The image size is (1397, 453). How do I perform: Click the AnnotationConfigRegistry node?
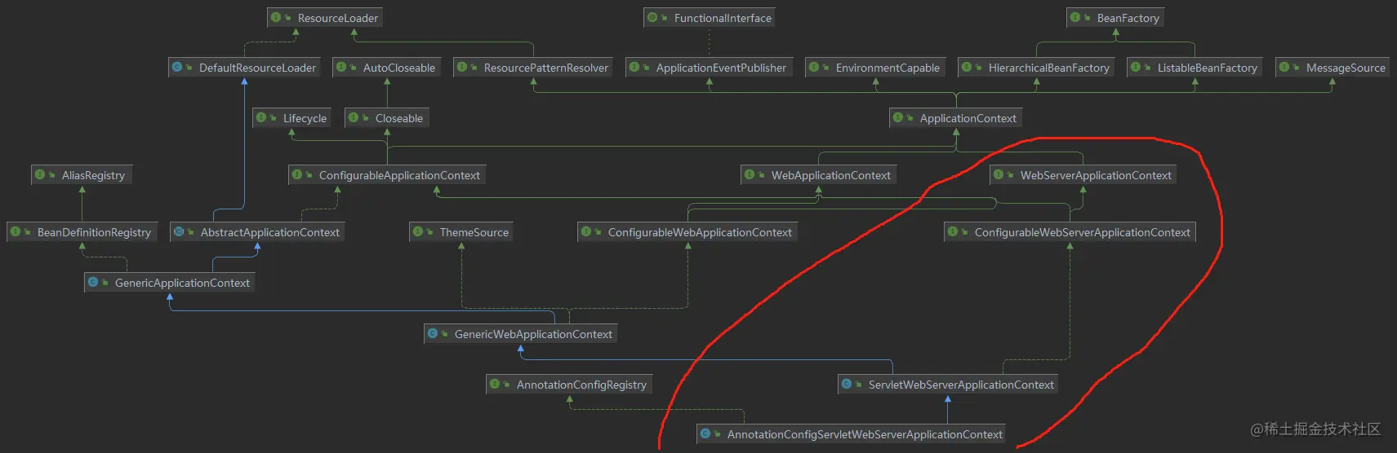pyautogui.click(x=570, y=385)
